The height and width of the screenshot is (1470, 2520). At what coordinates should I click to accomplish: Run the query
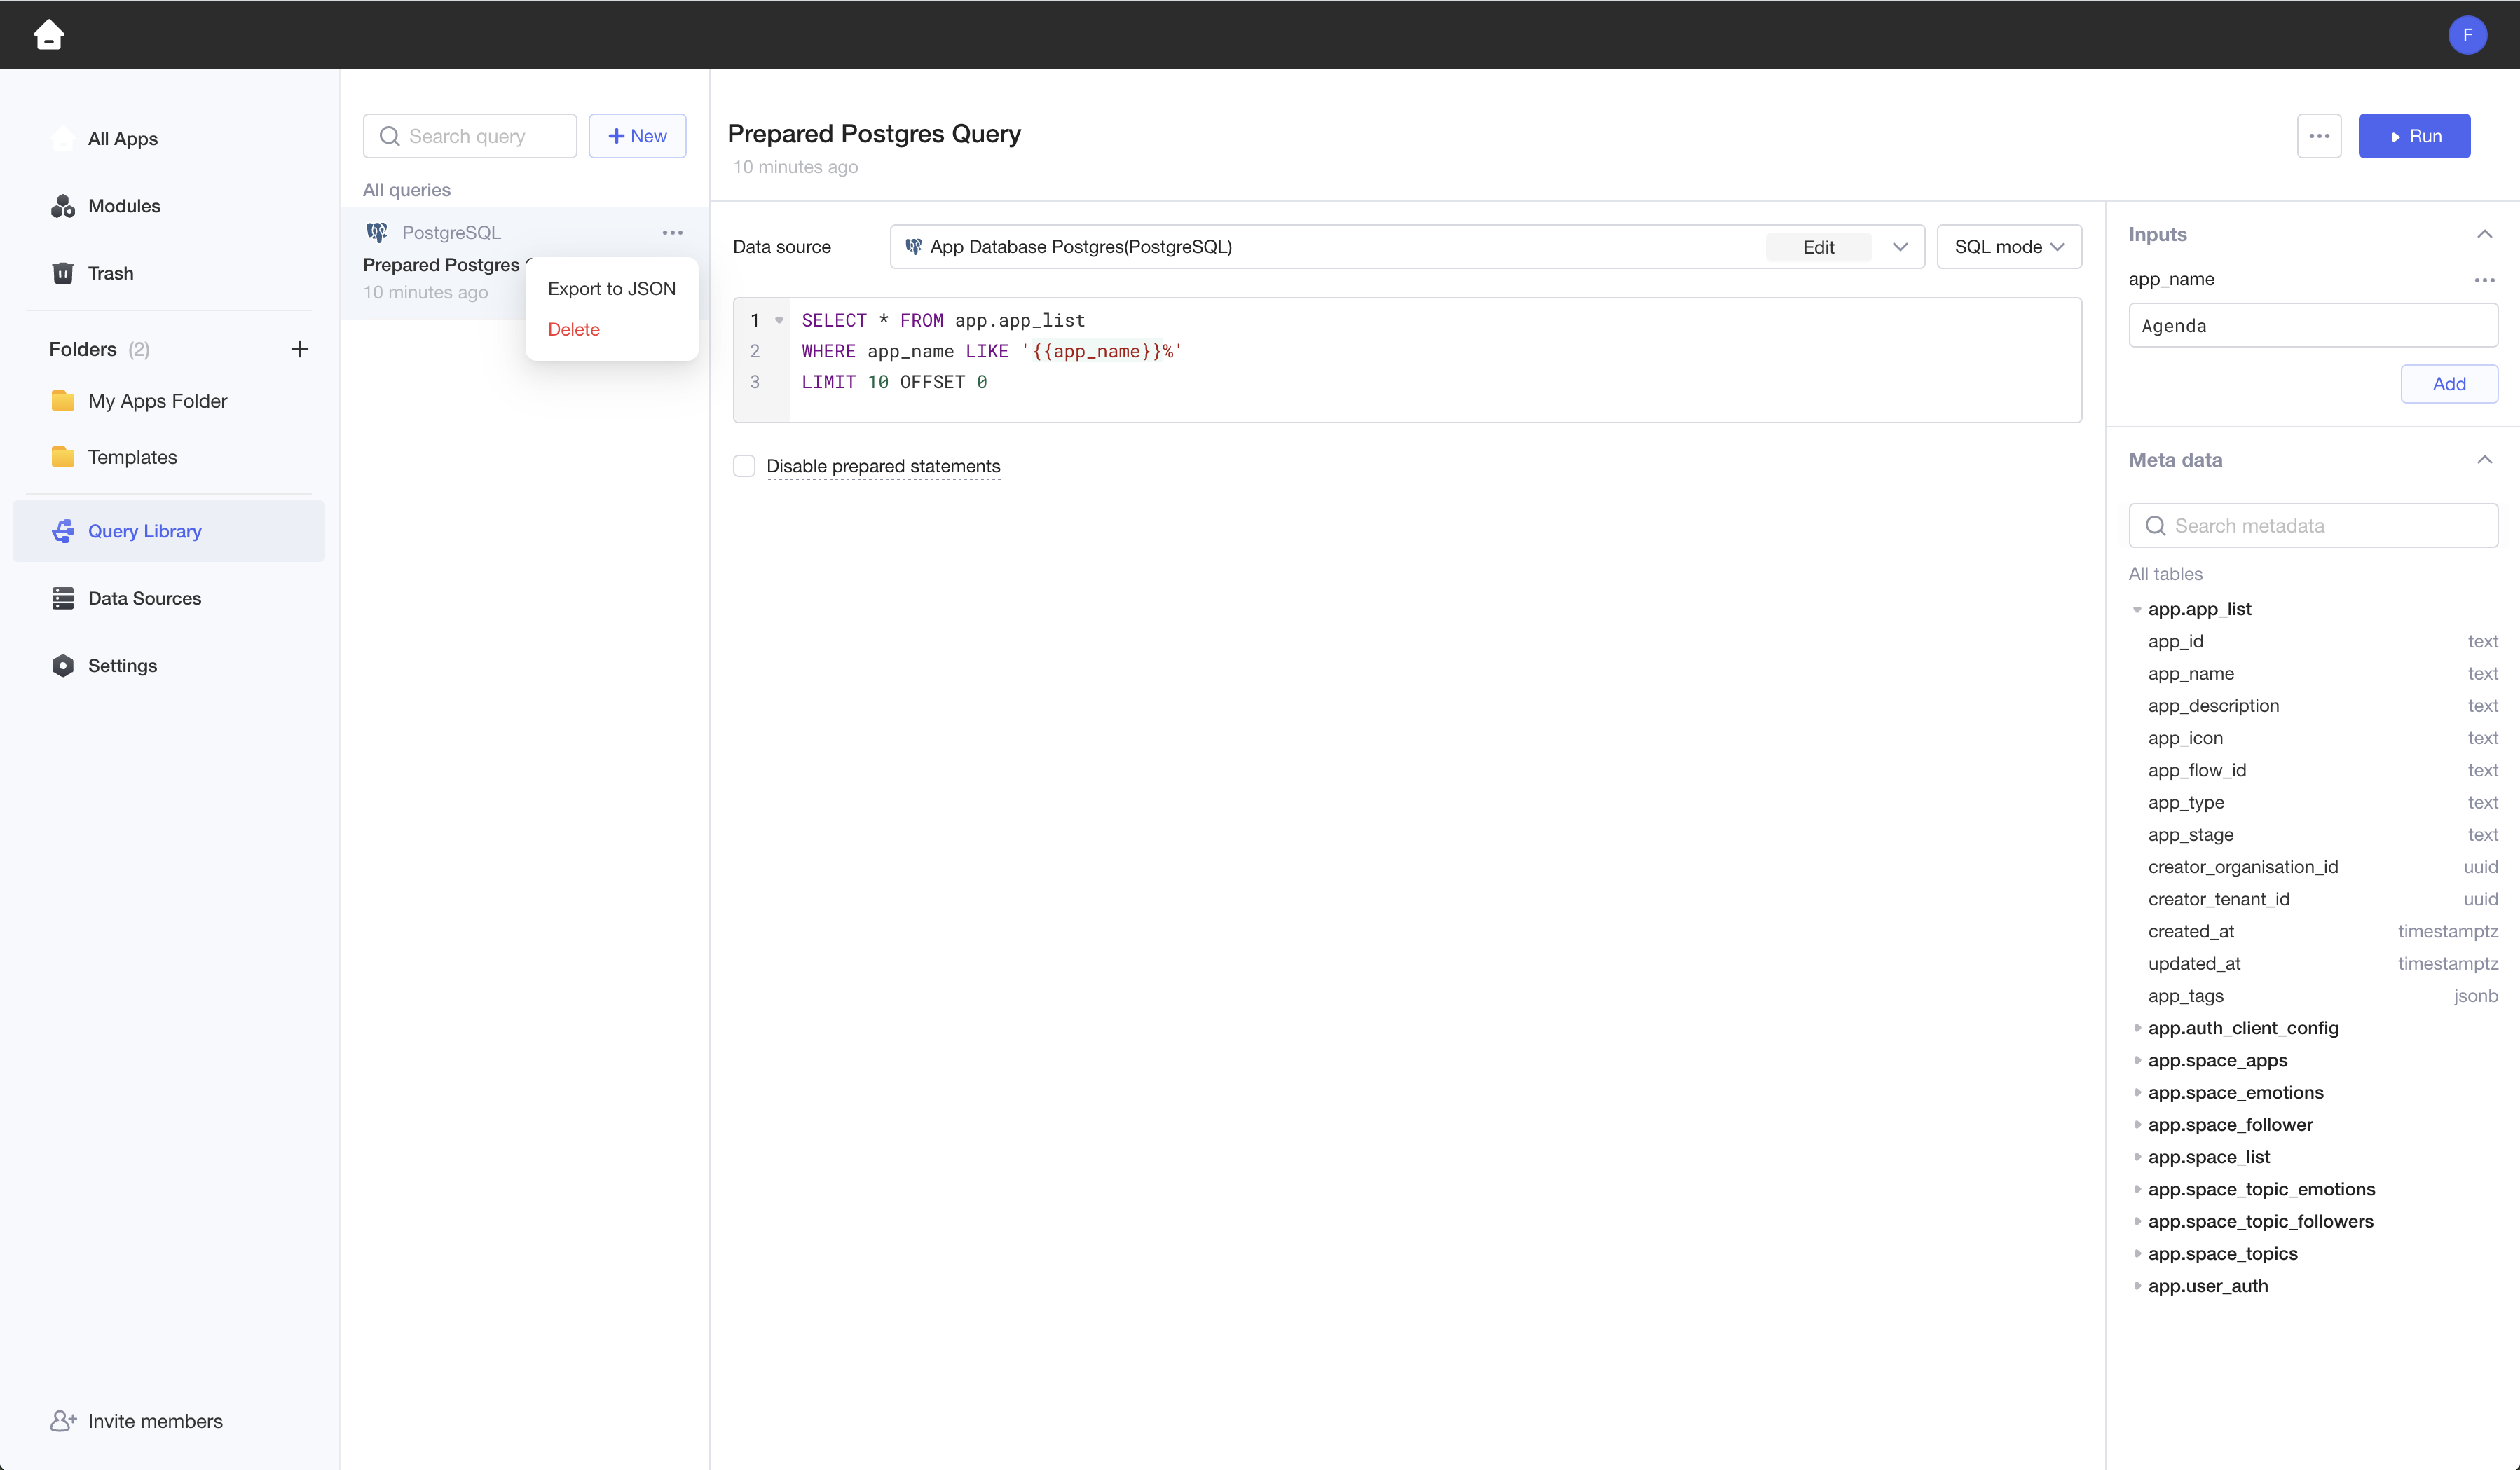[x=2414, y=136]
